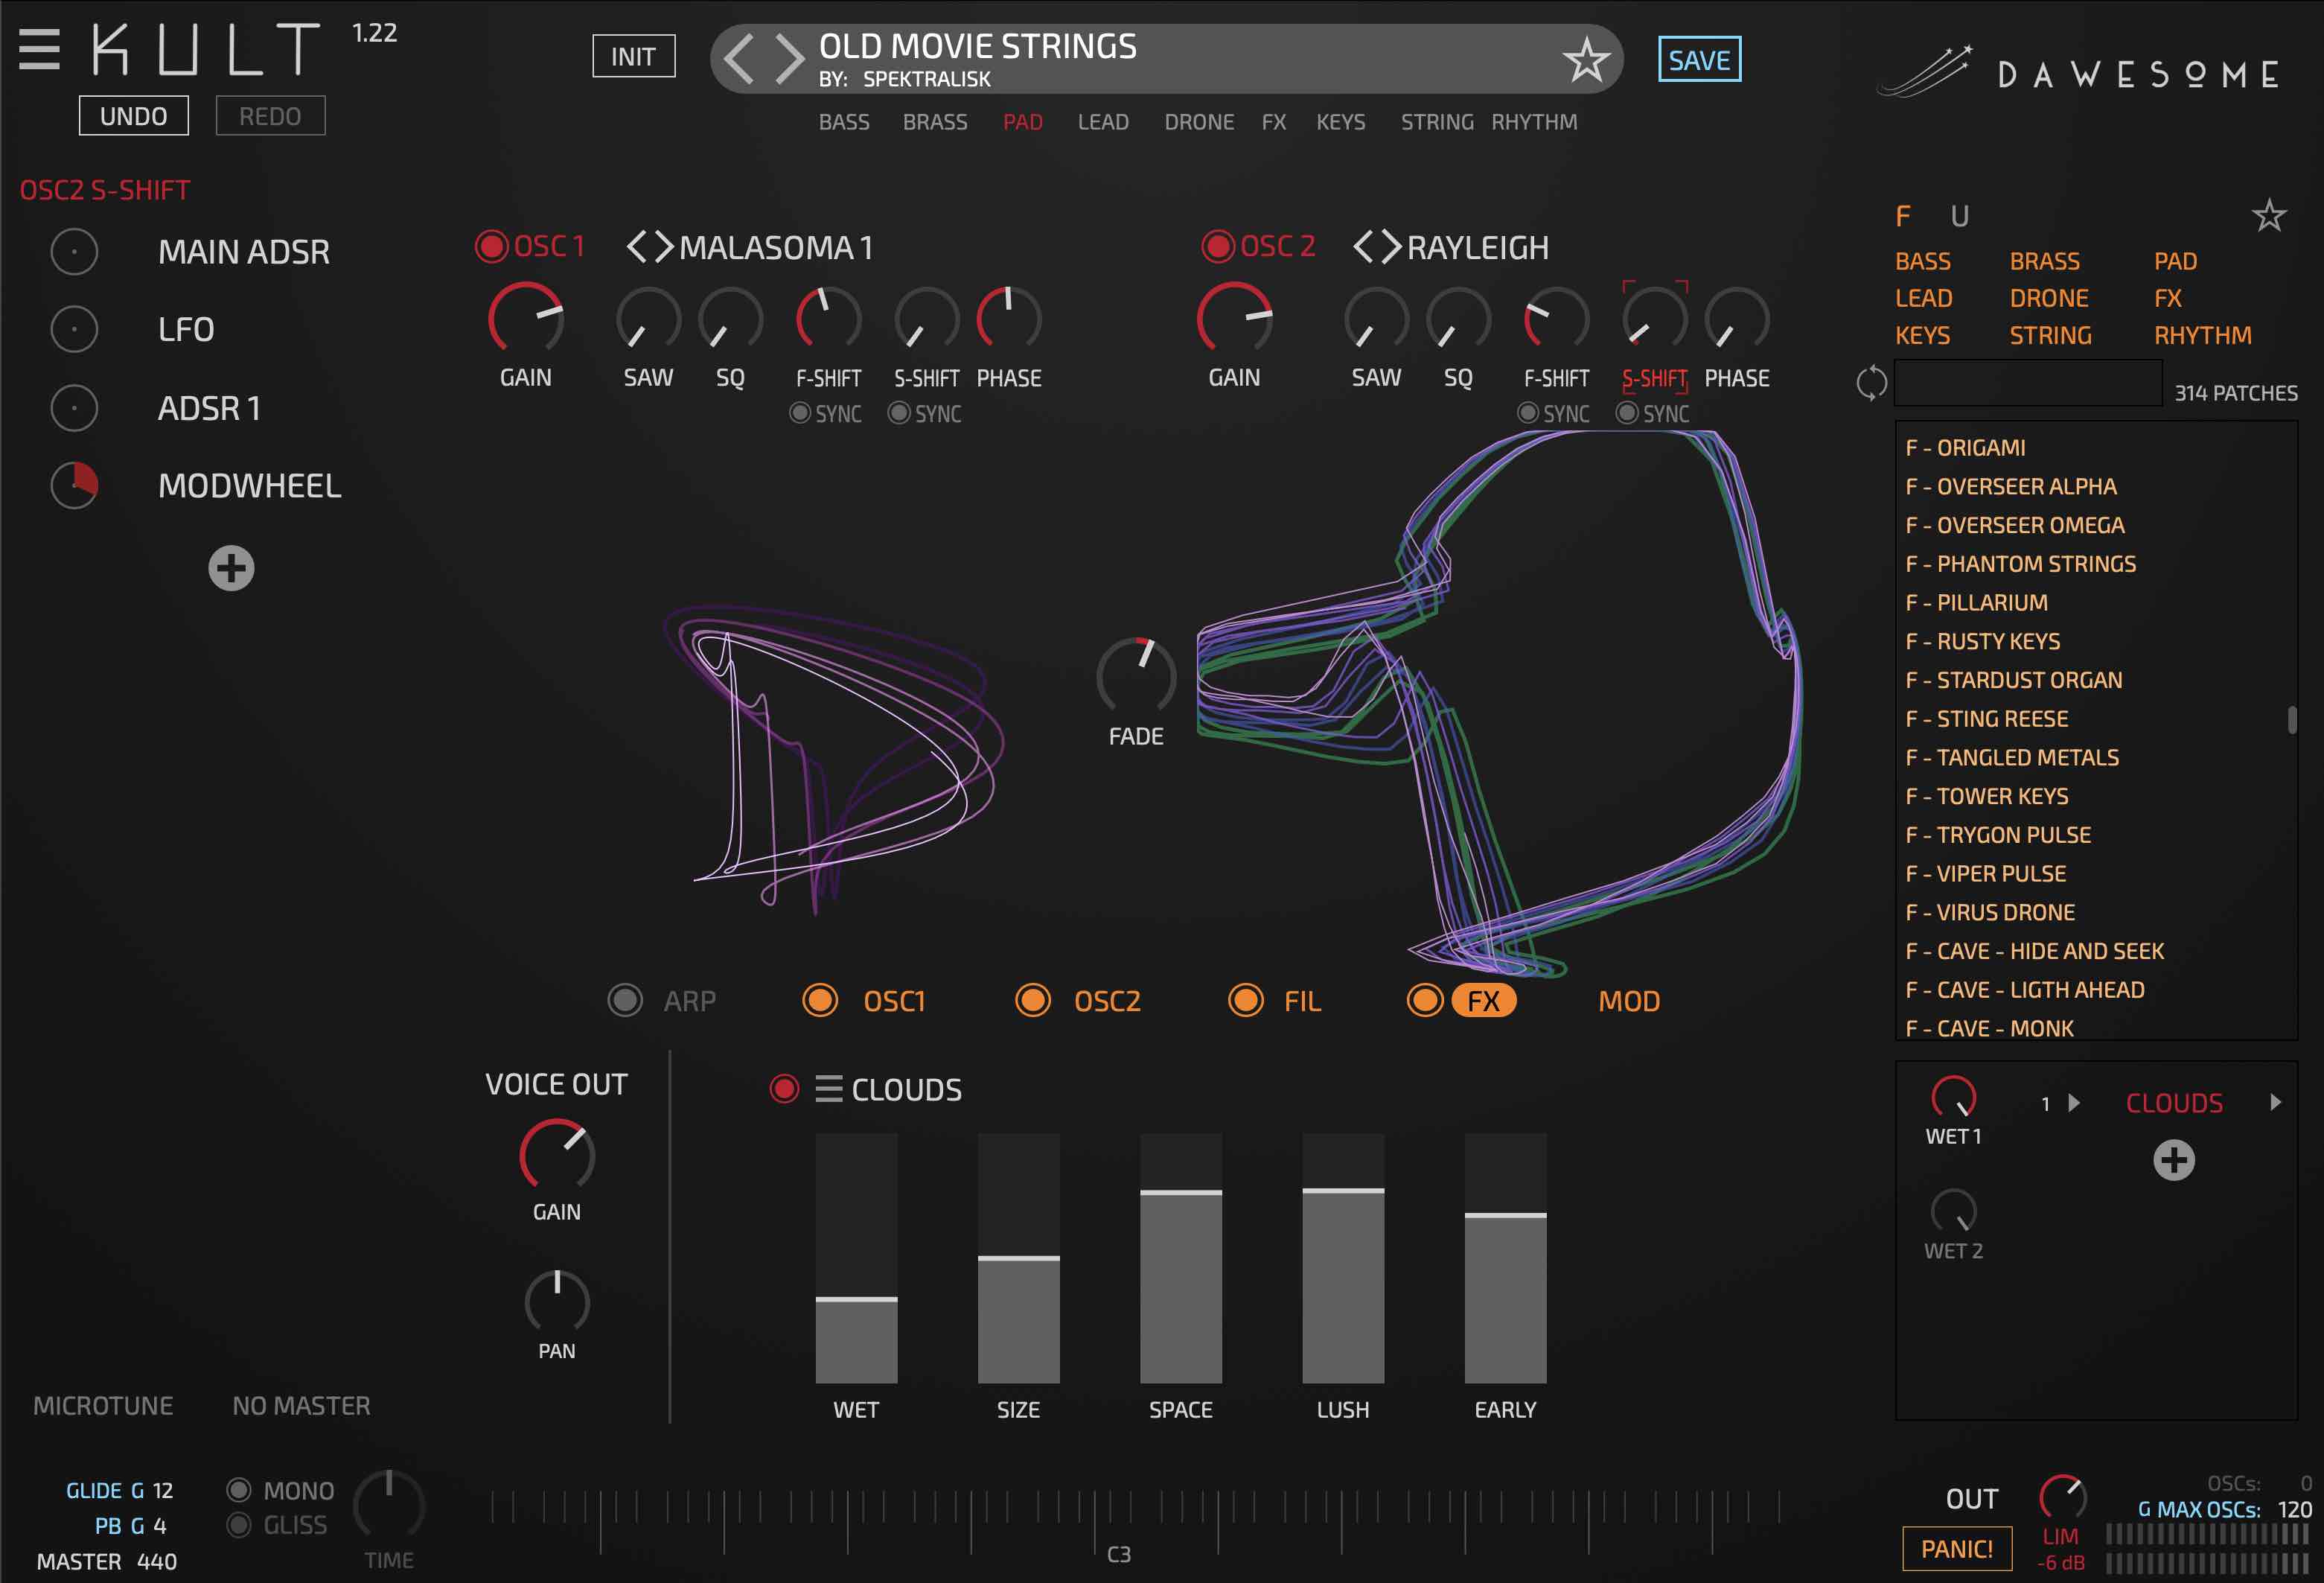Click the PANIC! button
This screenshot has width=2324, height=1583.
(1957, 1549)
